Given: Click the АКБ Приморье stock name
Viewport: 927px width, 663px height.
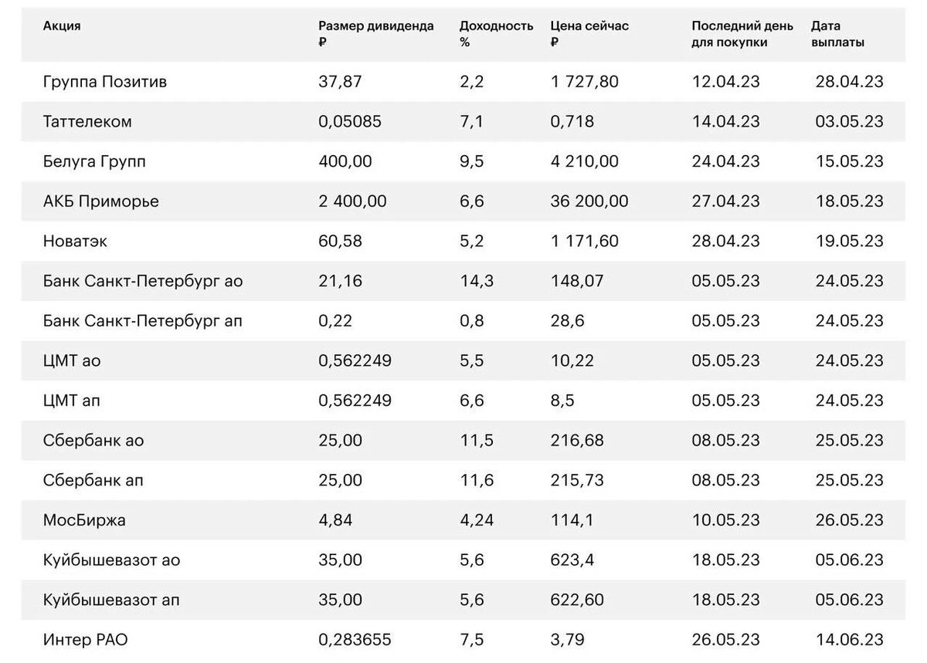Looking at the screenshot, I should pyautogui.click(x=101, y=202).
